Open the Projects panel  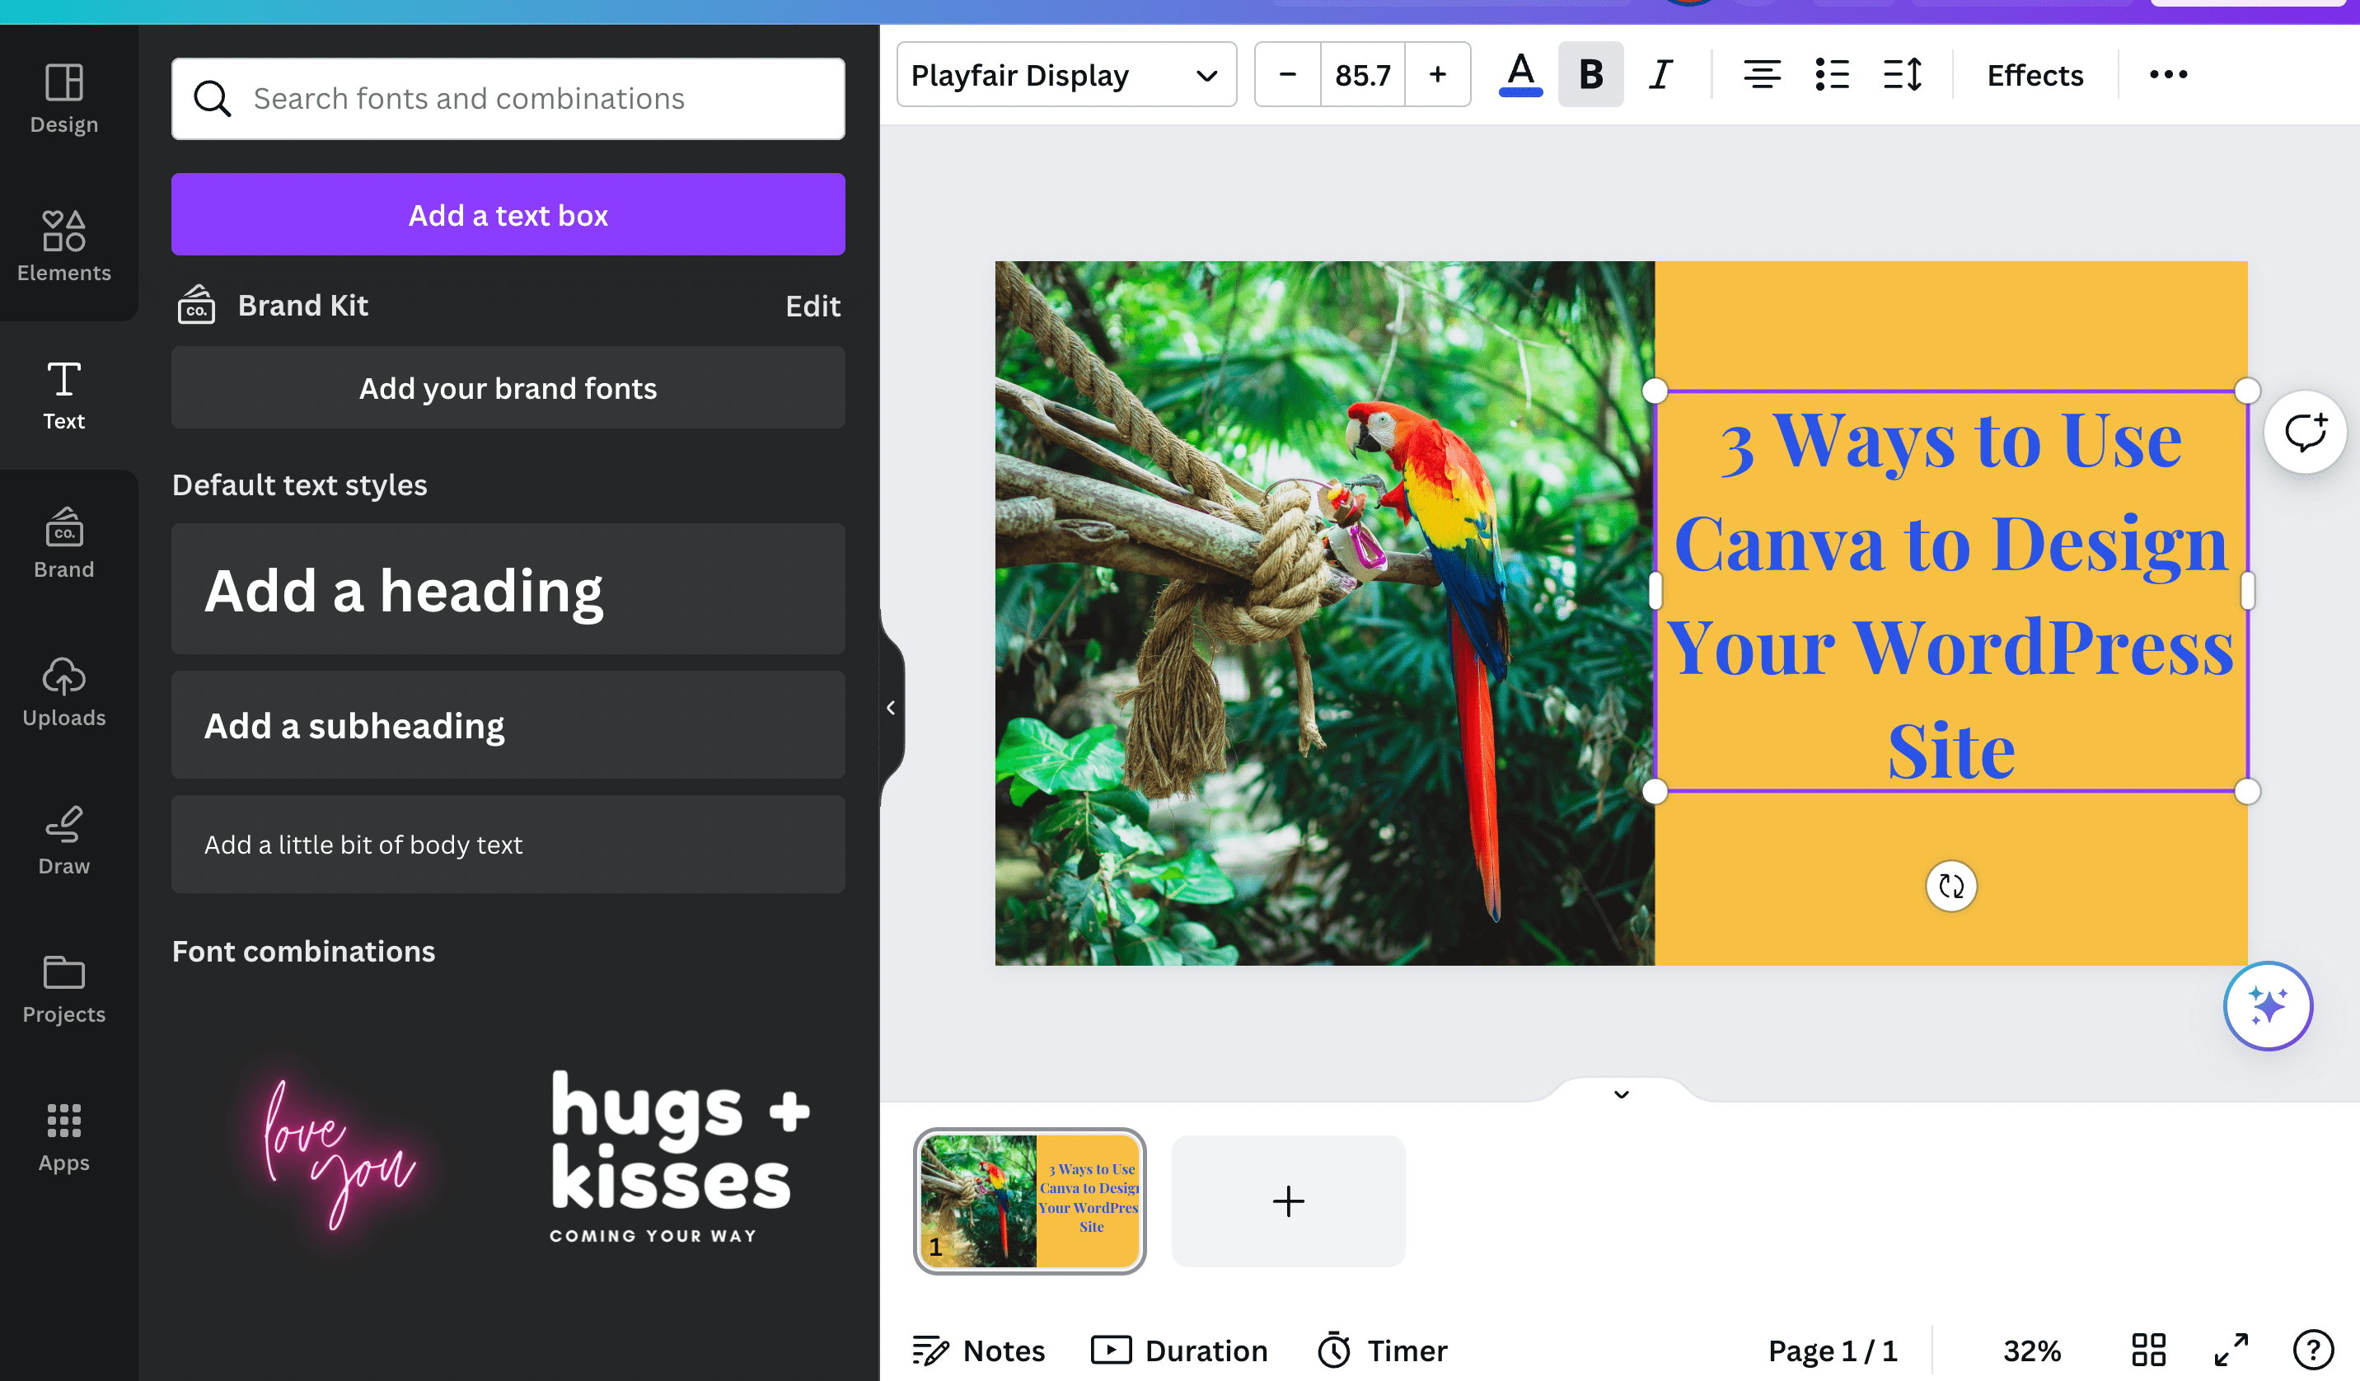point(63,989)
